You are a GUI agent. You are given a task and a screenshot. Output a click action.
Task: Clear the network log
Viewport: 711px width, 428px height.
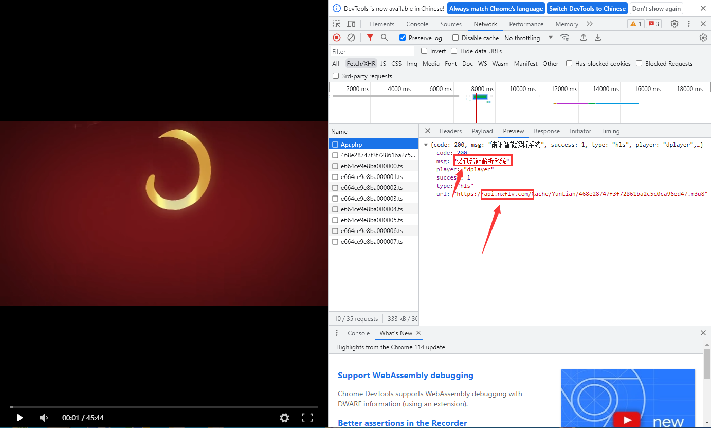pyautogui.click(x=351, y=38)
